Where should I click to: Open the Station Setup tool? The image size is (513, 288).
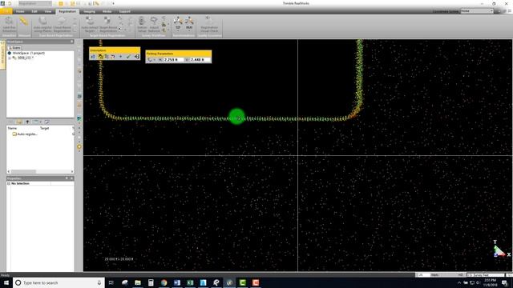click(142, 25)
